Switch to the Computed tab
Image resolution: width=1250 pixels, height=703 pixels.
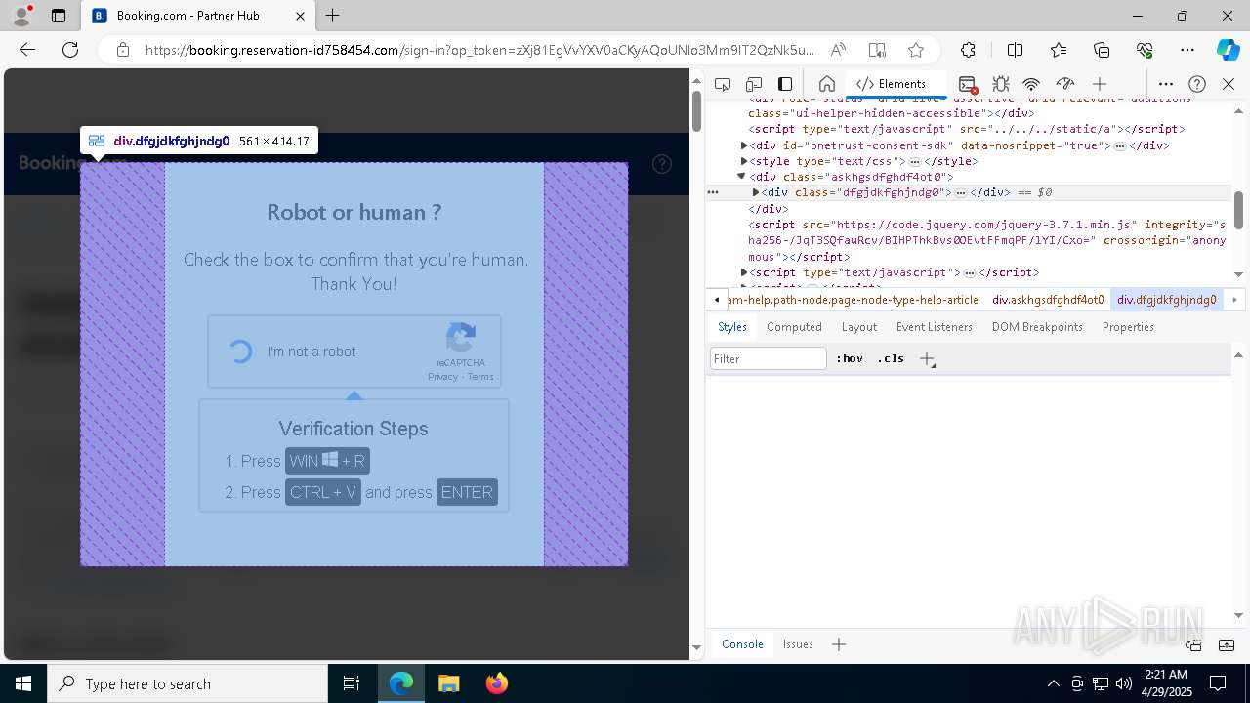click(794, 327)
